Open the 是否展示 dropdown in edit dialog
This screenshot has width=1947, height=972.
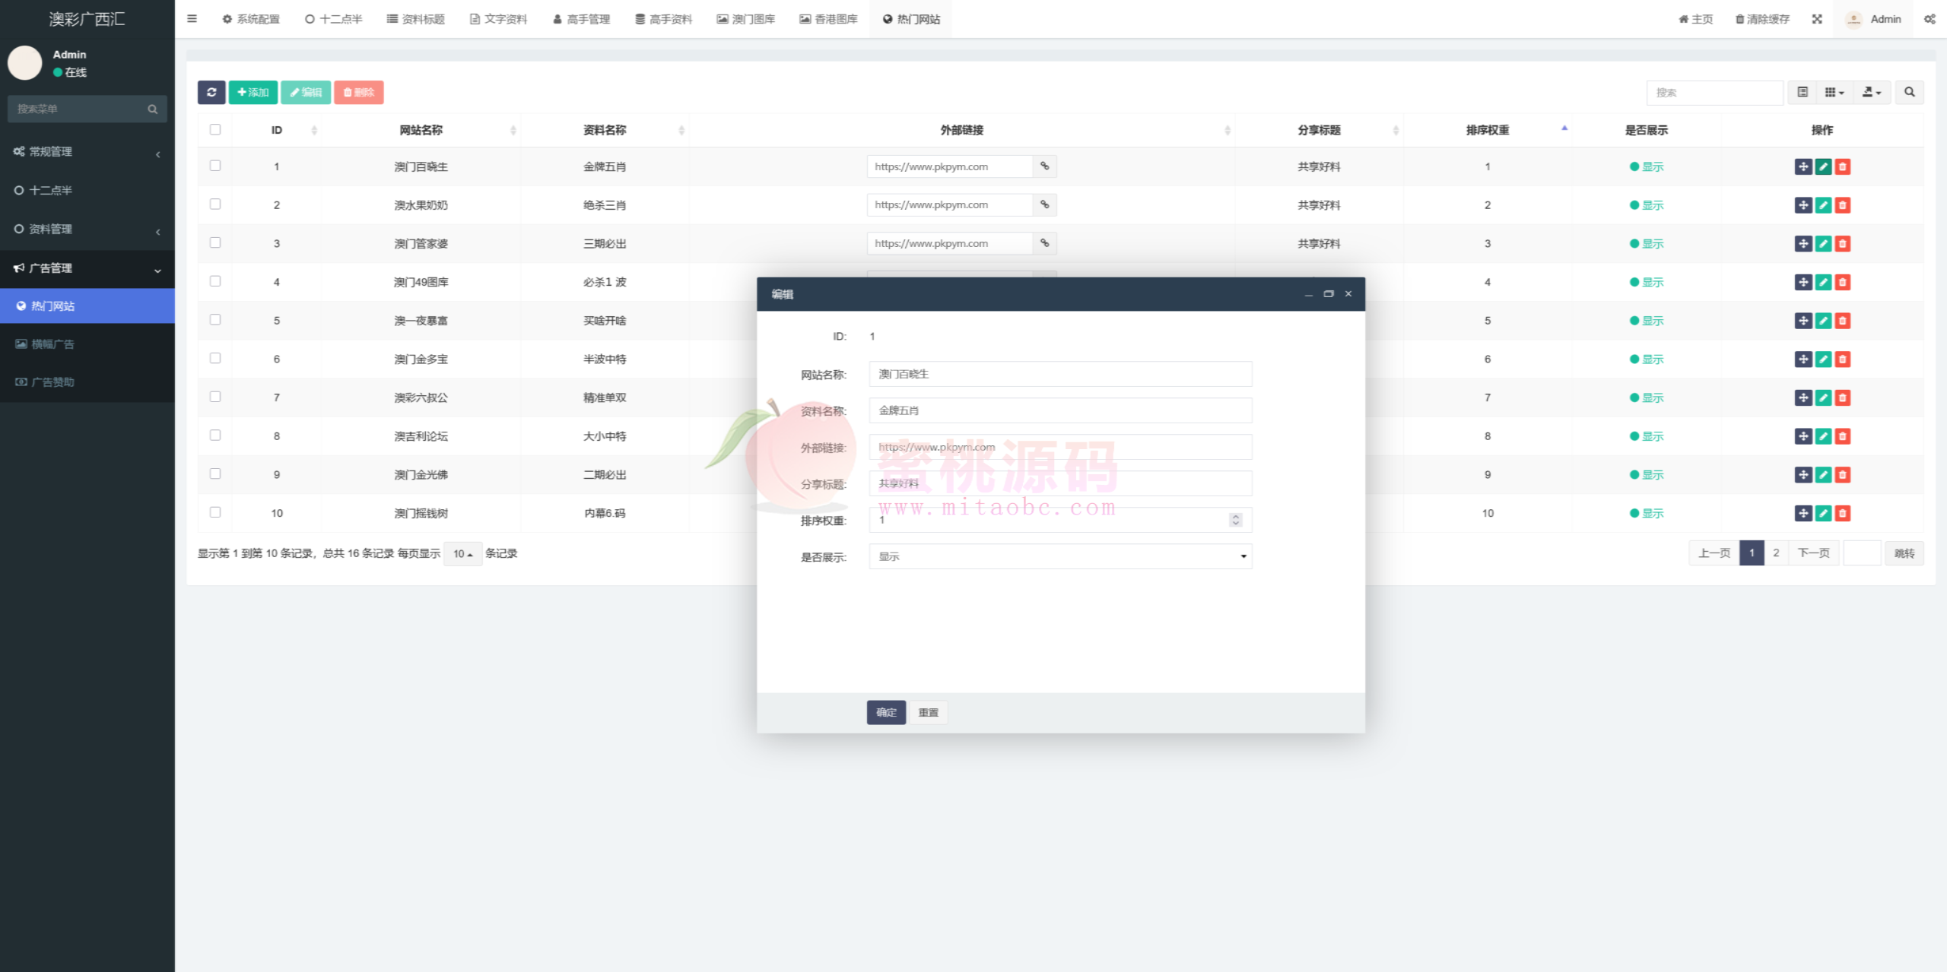click(x=1060, y=556)
